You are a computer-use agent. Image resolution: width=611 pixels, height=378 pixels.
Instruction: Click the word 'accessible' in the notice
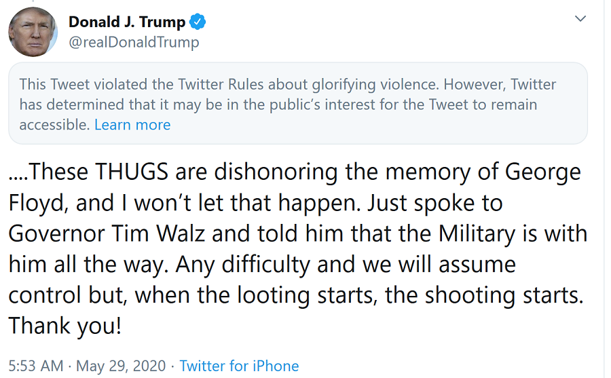54,125
